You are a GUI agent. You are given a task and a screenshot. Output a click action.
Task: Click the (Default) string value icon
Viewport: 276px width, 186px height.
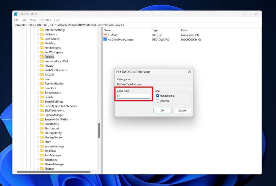click(105, 35)
